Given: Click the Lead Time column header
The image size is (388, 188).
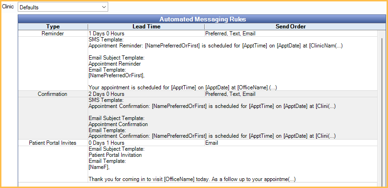Looking at the screenshot, I should click(x=146, y=27).
